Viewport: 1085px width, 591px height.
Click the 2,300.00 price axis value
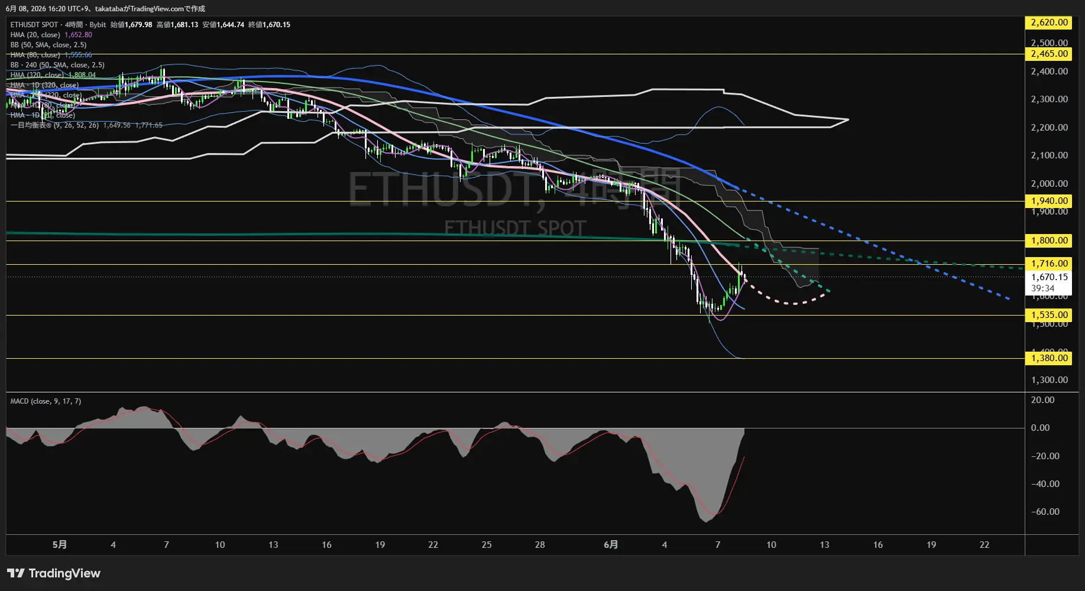pyautogui.click(x=1049, y=99)
